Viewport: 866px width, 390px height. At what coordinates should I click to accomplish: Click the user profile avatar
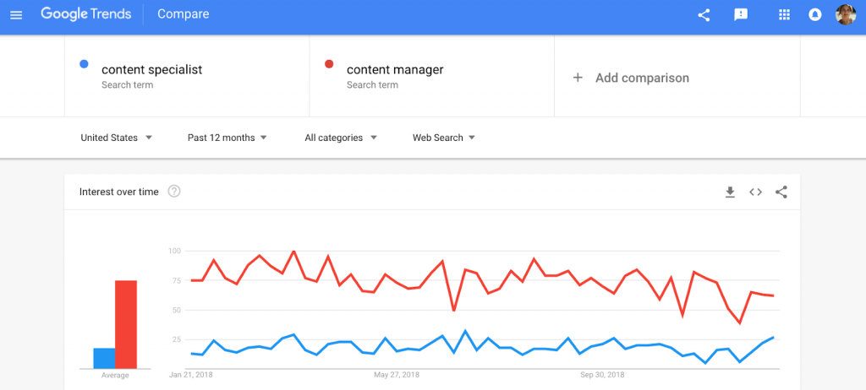tap(846, 14)
